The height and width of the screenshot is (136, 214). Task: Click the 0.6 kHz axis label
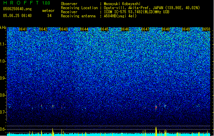click(3, 129)
